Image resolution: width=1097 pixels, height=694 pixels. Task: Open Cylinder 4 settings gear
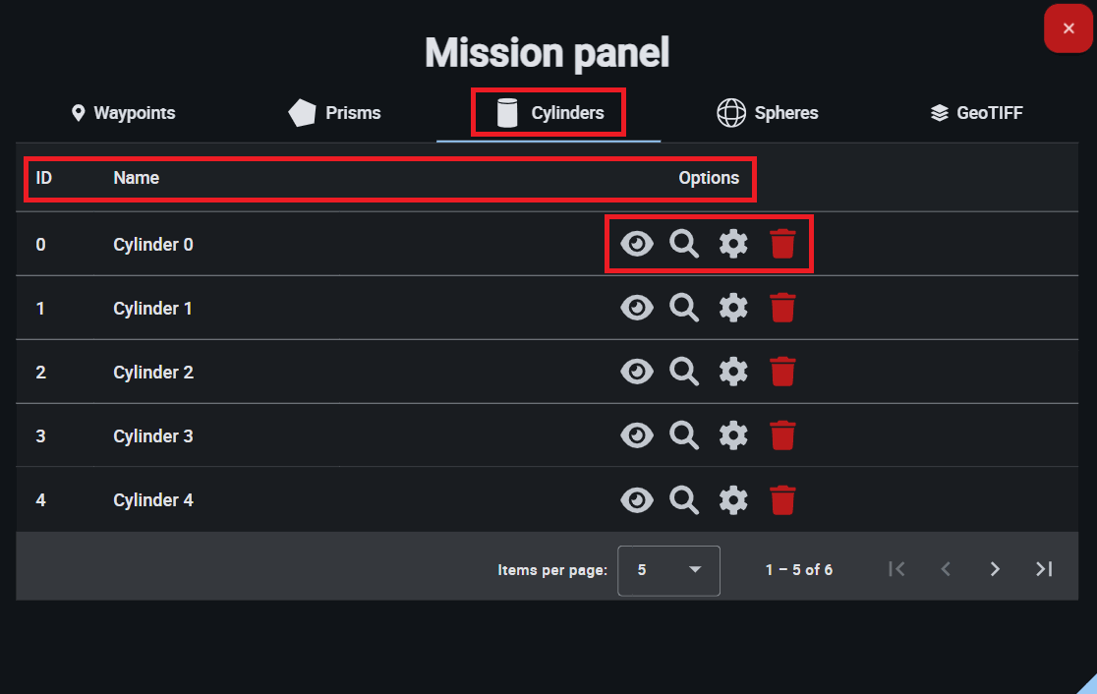point(733,499)
